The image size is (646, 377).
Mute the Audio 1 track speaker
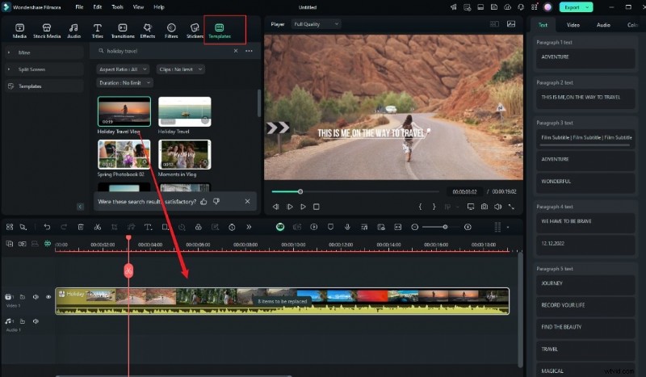[x=36, y=321]
